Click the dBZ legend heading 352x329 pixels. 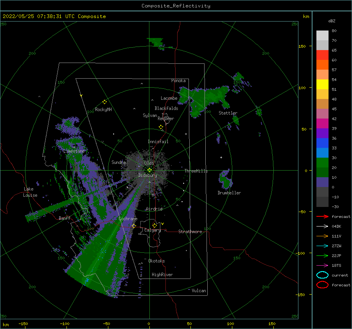tap(332, 21)
